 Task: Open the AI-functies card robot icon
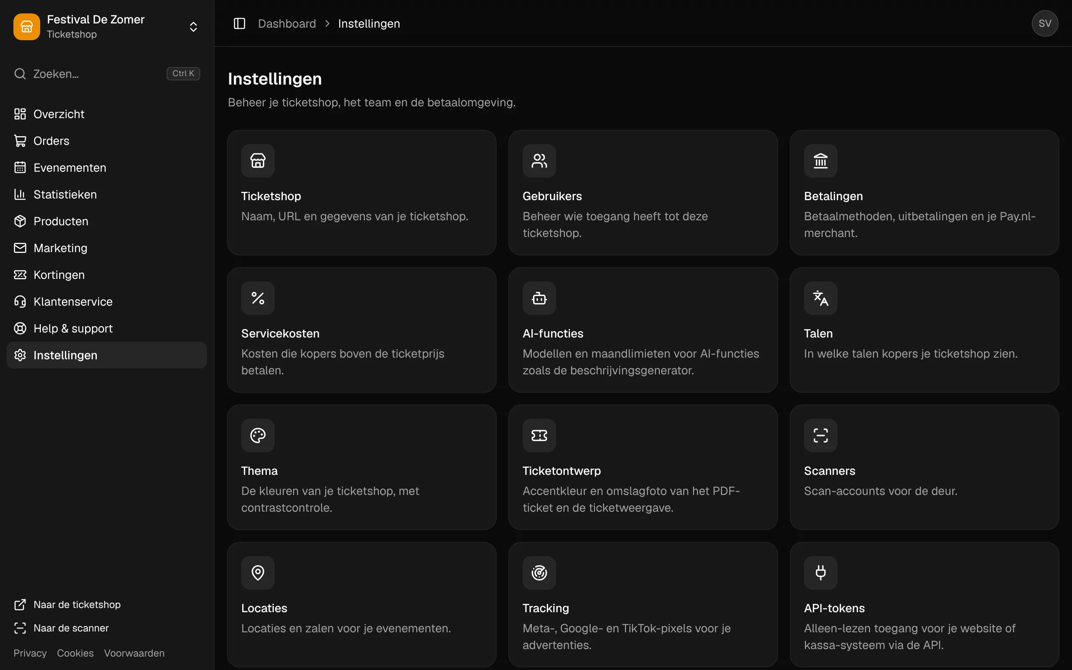539,298
